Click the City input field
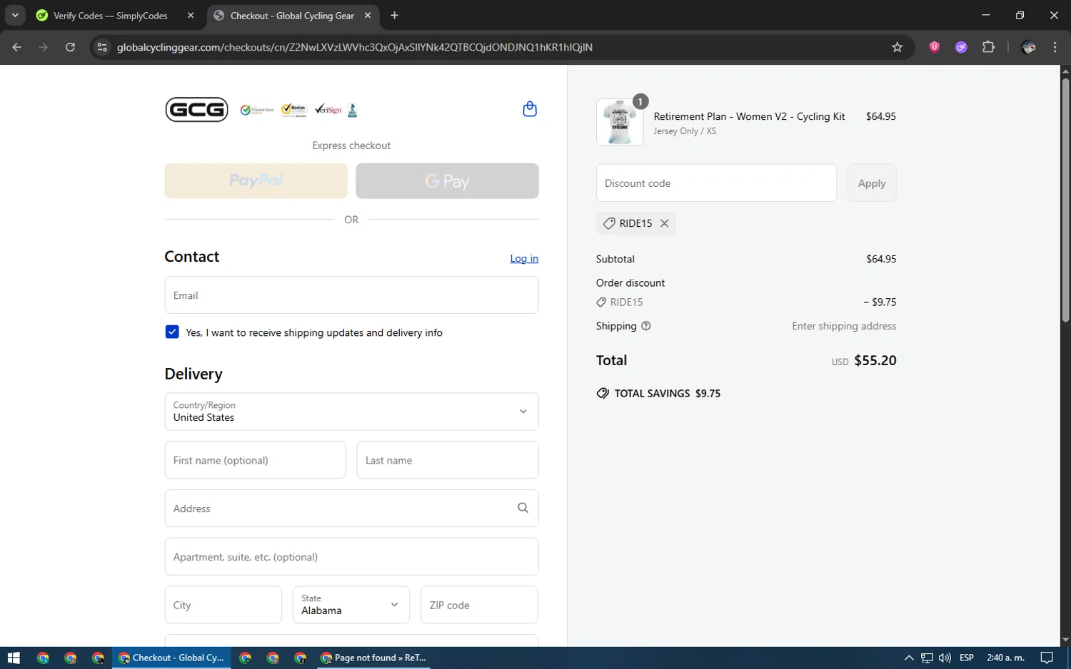This screenshot has height=669, width=1071. [223, 605]
